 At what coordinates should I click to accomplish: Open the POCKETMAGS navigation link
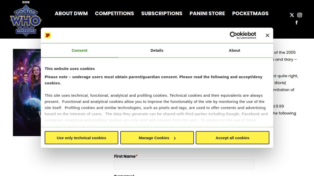point(250,13)
